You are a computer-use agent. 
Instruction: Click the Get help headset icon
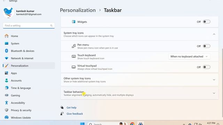62,107
